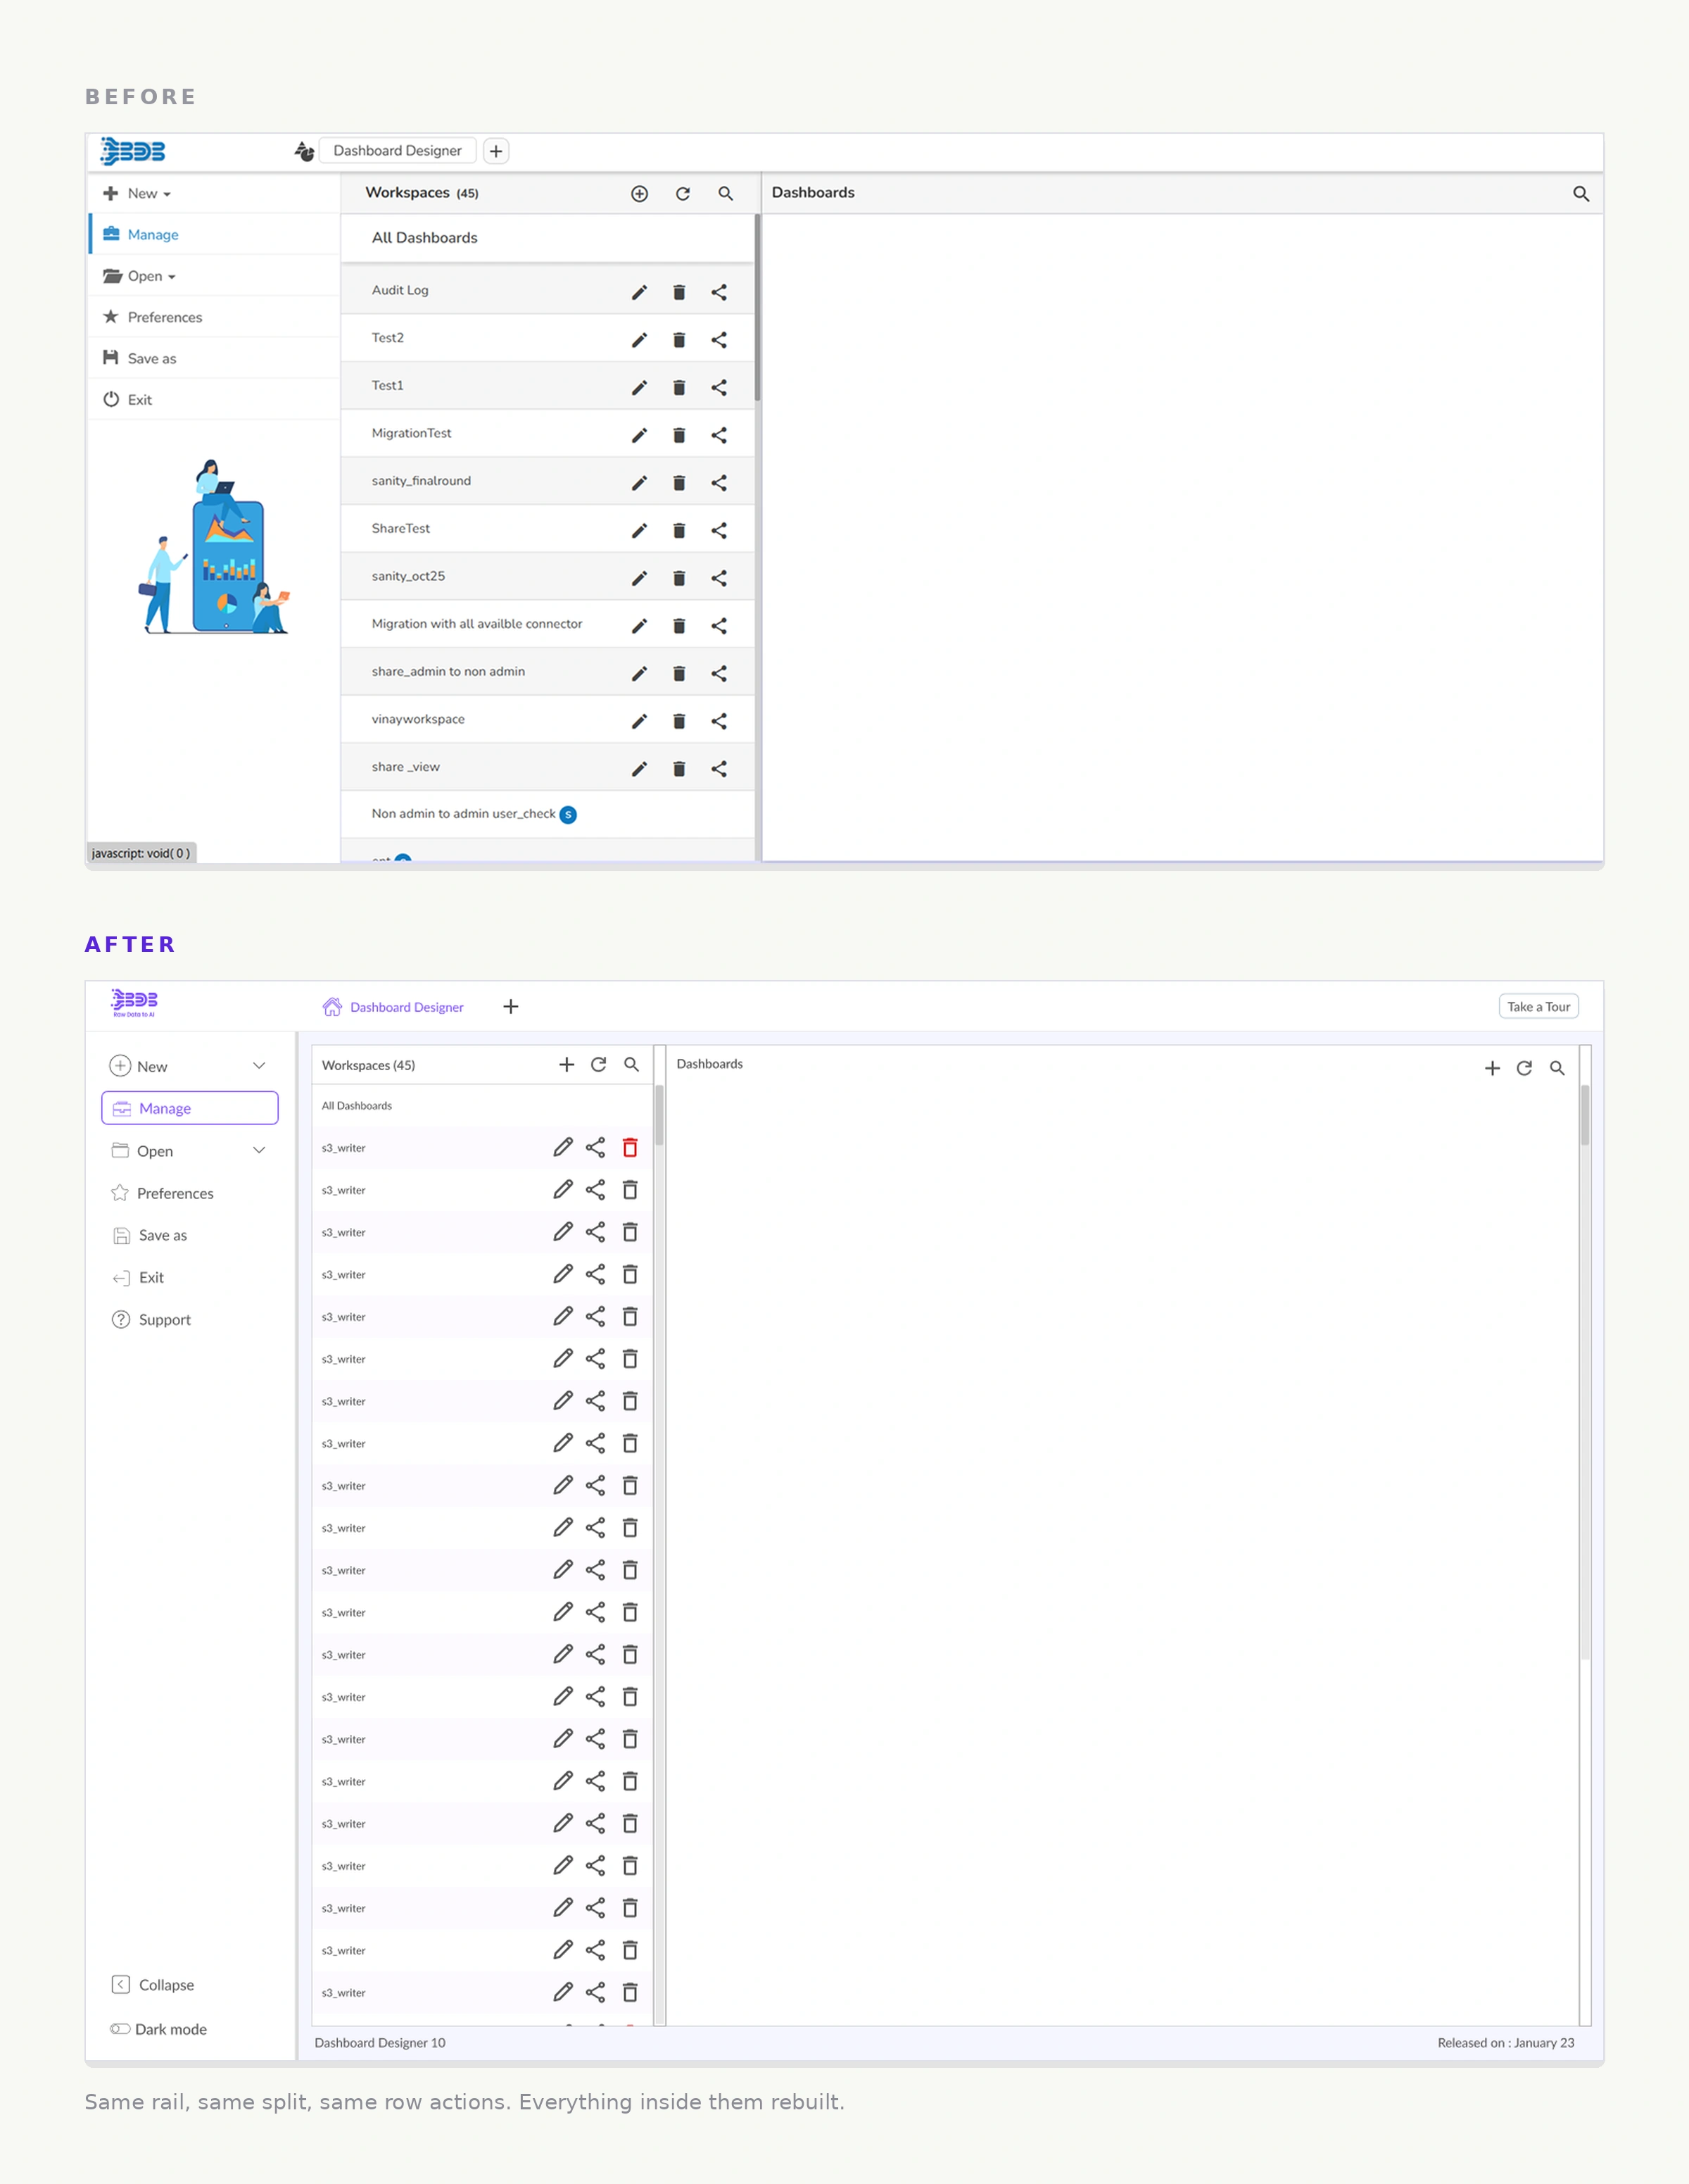
Task: Add a dashboard with plus icon in After Dashboards panel
Action: [x=1492, y=1068]
